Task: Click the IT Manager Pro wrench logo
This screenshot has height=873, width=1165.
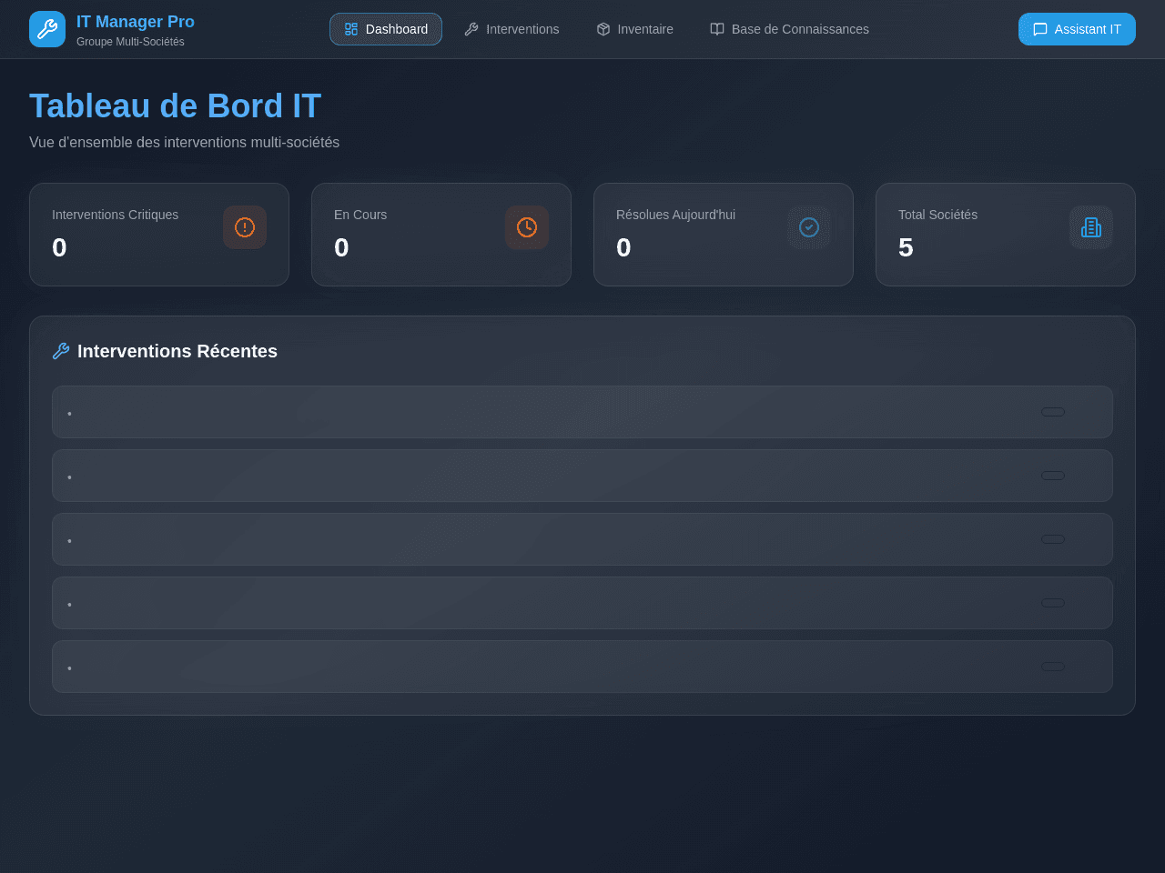Action: pyautogui.click(x=47, y=29)
